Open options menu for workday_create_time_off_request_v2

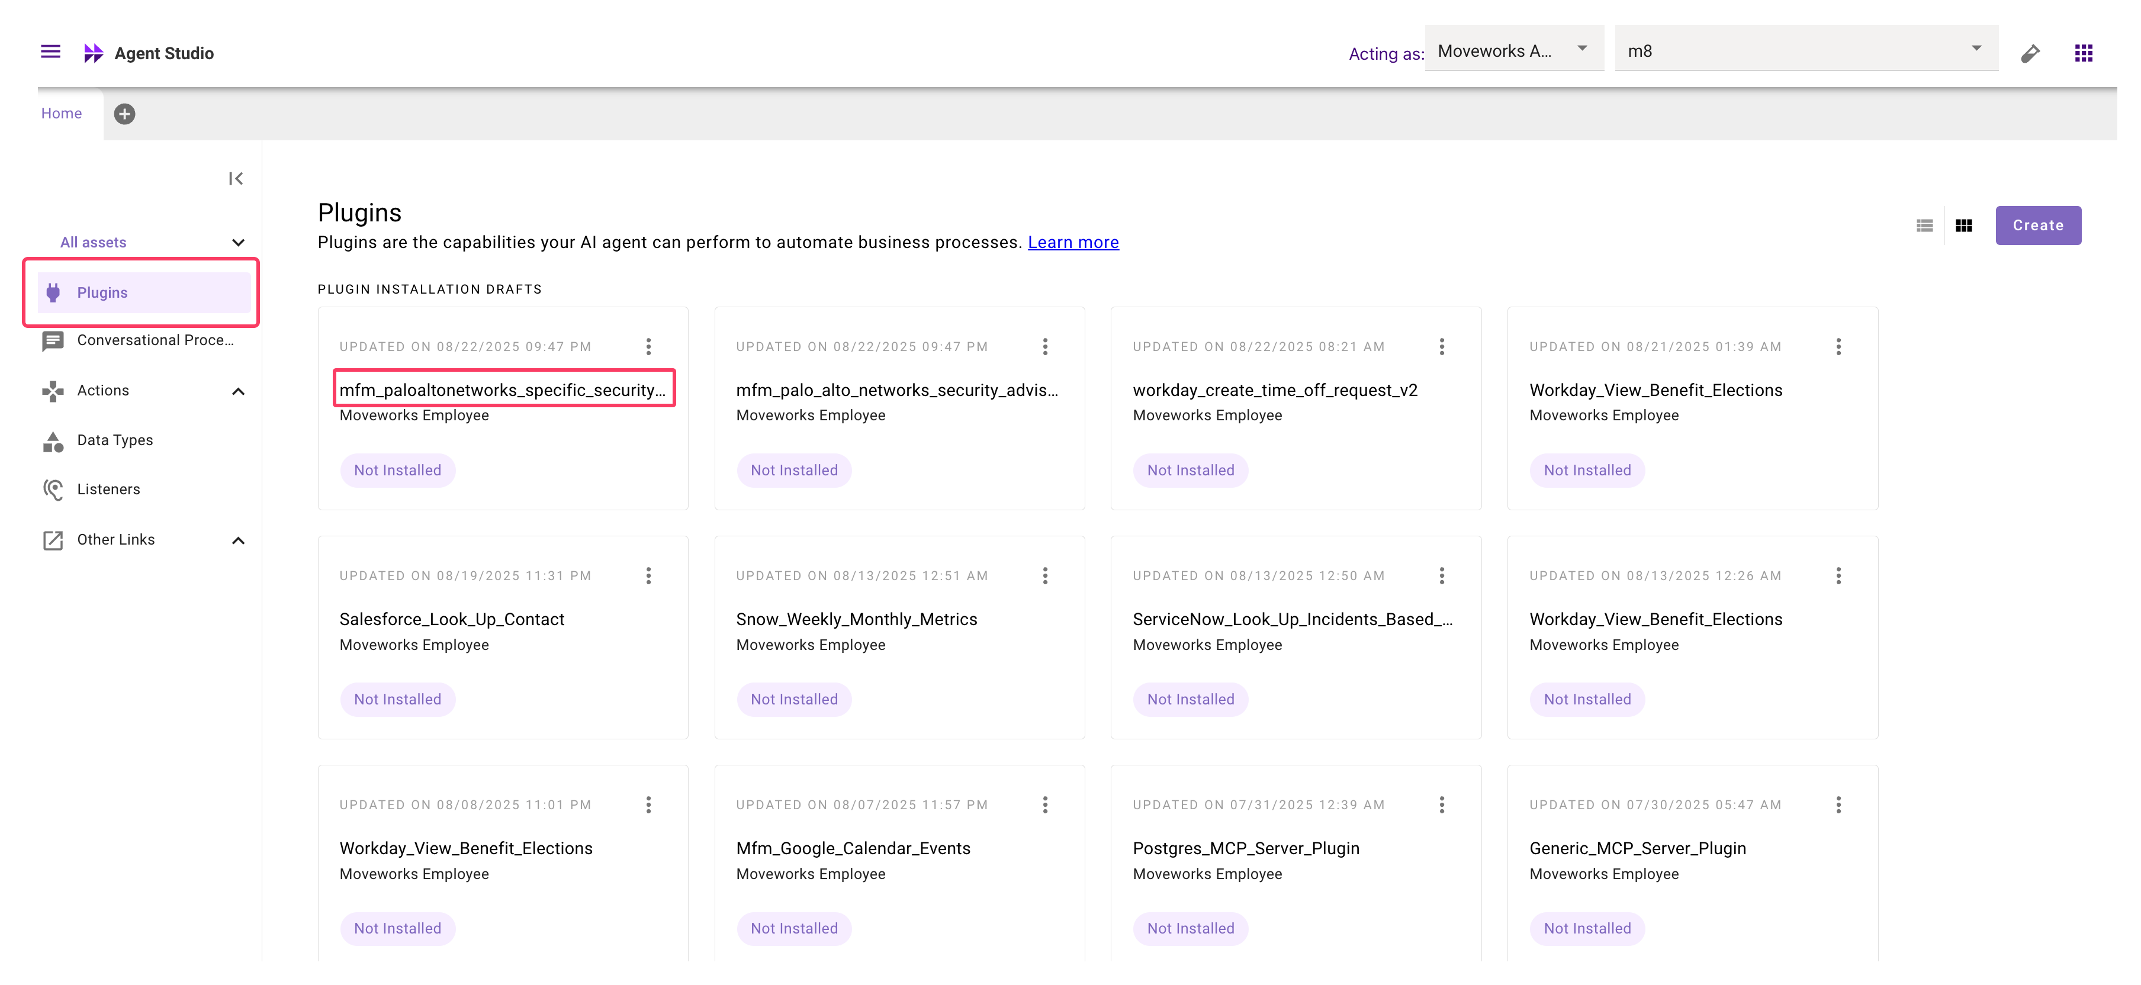1441,347
